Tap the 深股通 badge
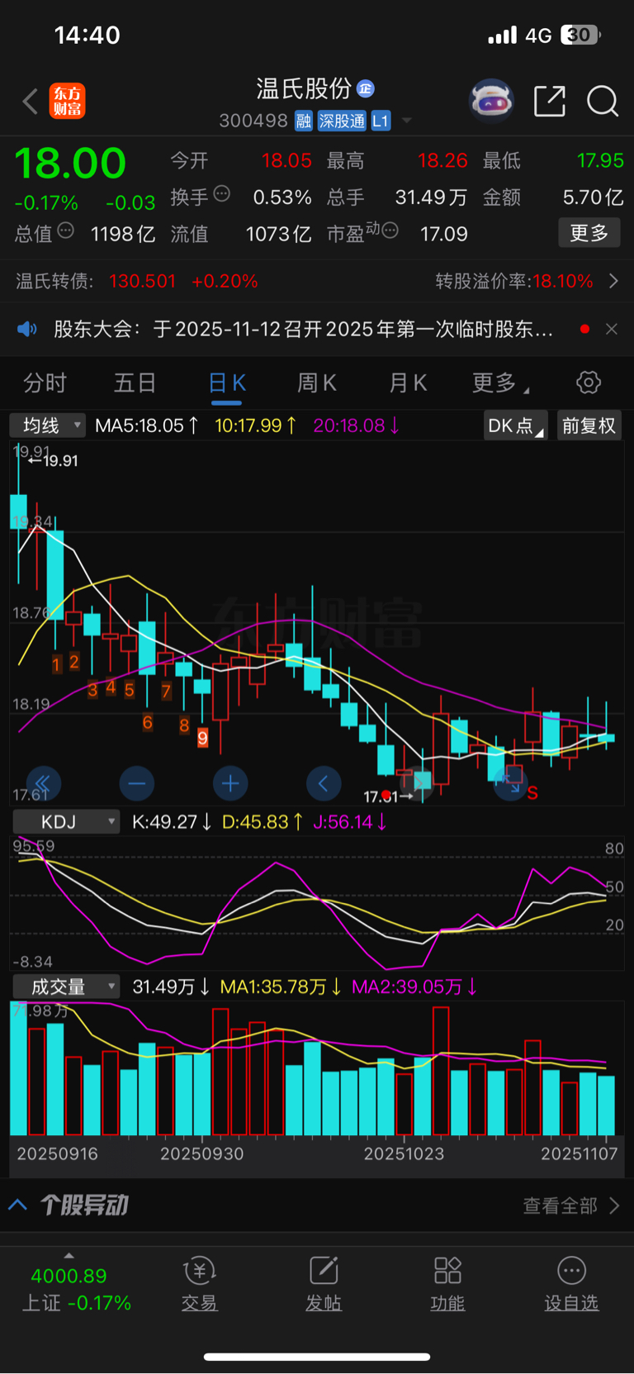The width and height of the screenshot is (634, 1374). pyautogui.click(x=342, y=121)
